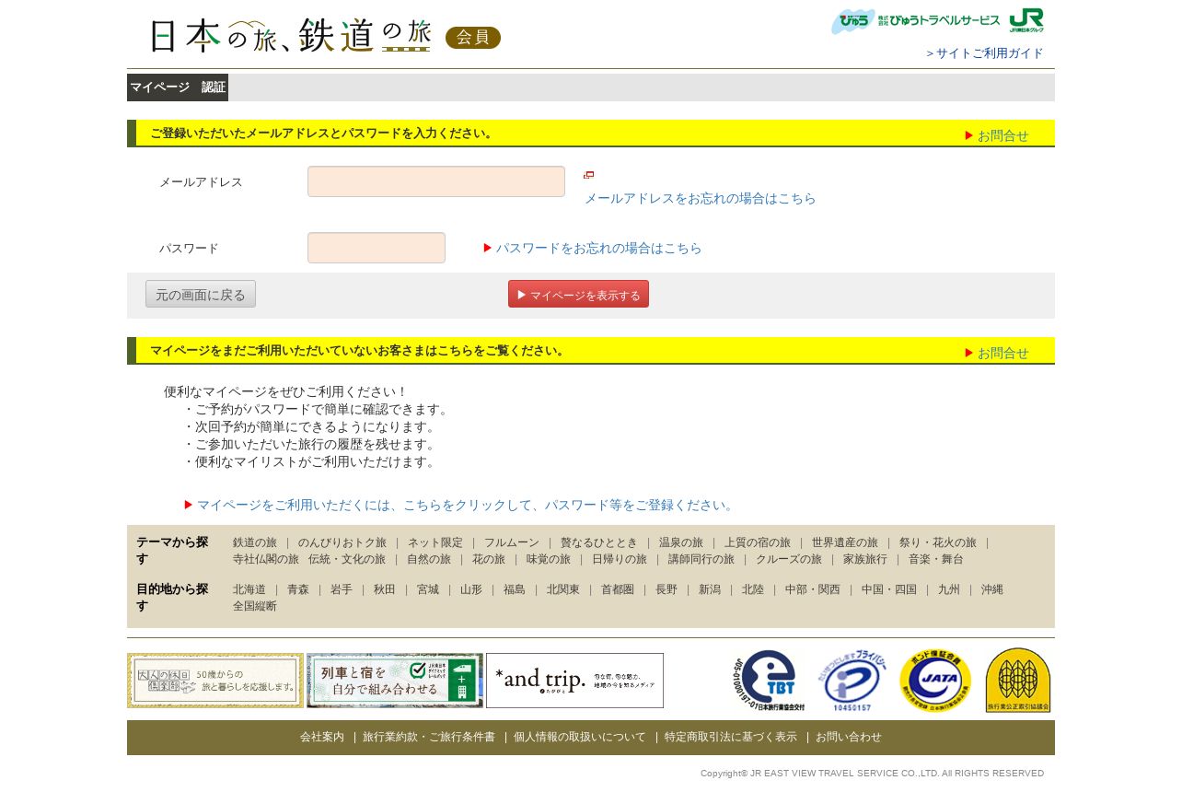The width and height of the screenshot is (1182, 792).
Task: Browse 自然の旅 theme
Action: coord(429,559)
